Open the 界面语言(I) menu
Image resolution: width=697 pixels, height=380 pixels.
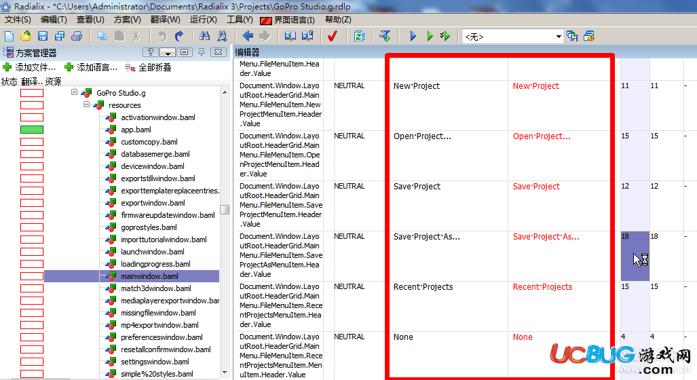[288, 20]
